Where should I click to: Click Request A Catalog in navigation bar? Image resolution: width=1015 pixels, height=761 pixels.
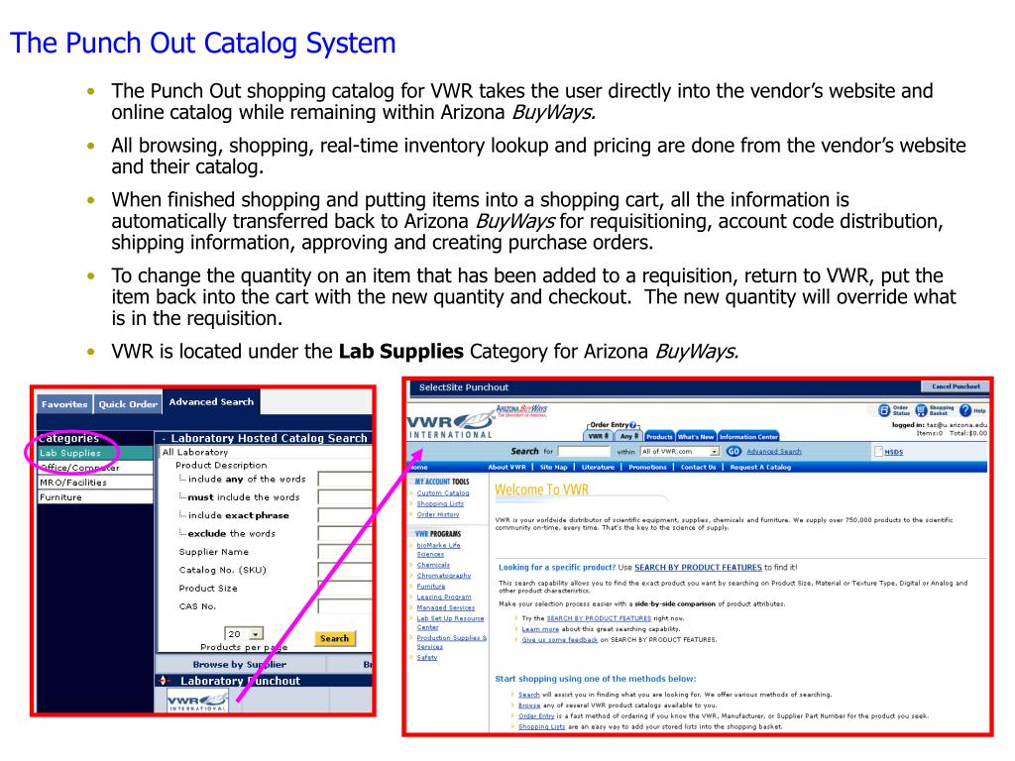pyautogui.click(x=760, y=468)
